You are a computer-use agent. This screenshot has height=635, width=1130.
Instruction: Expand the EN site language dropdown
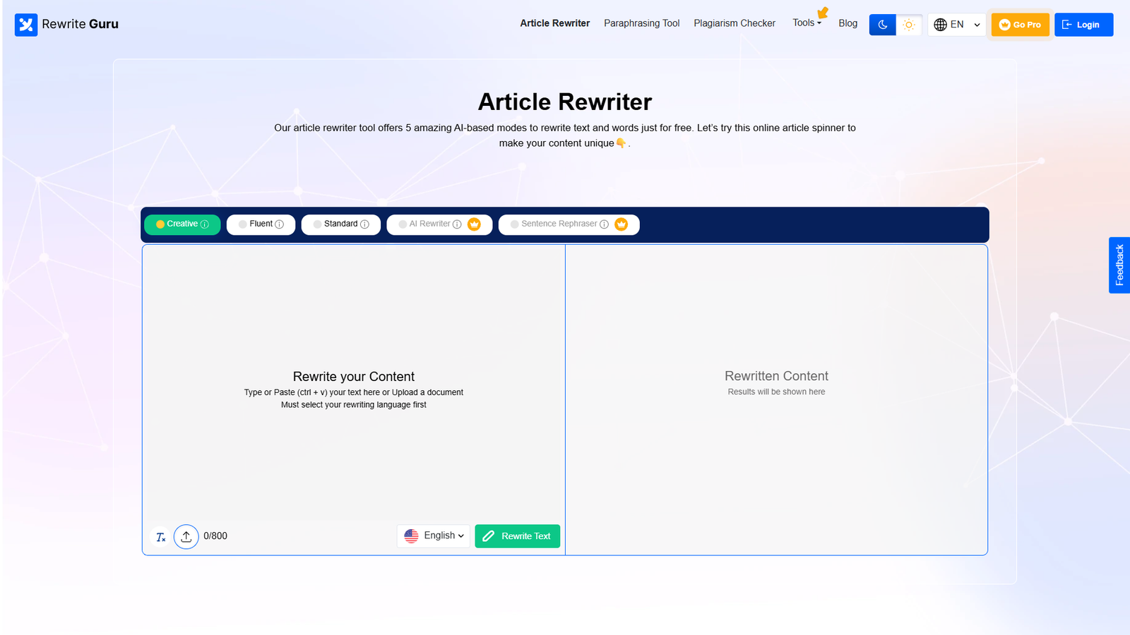(957, 25)
